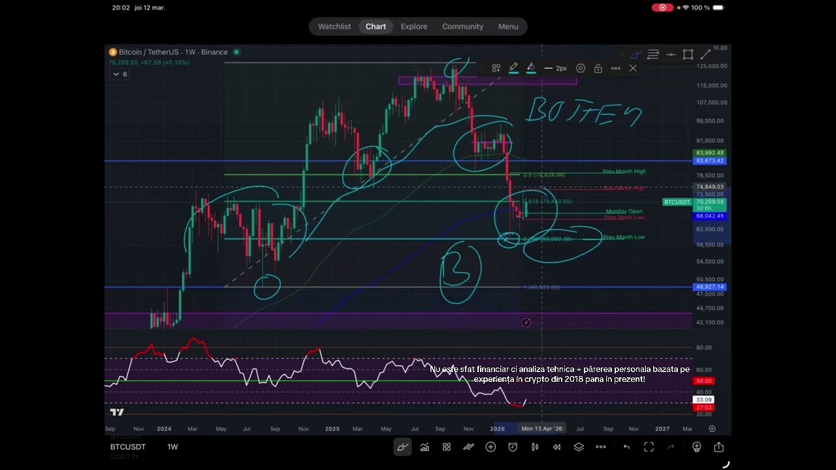Click the screen recording indicator in status bar

(x=662, y=8)
